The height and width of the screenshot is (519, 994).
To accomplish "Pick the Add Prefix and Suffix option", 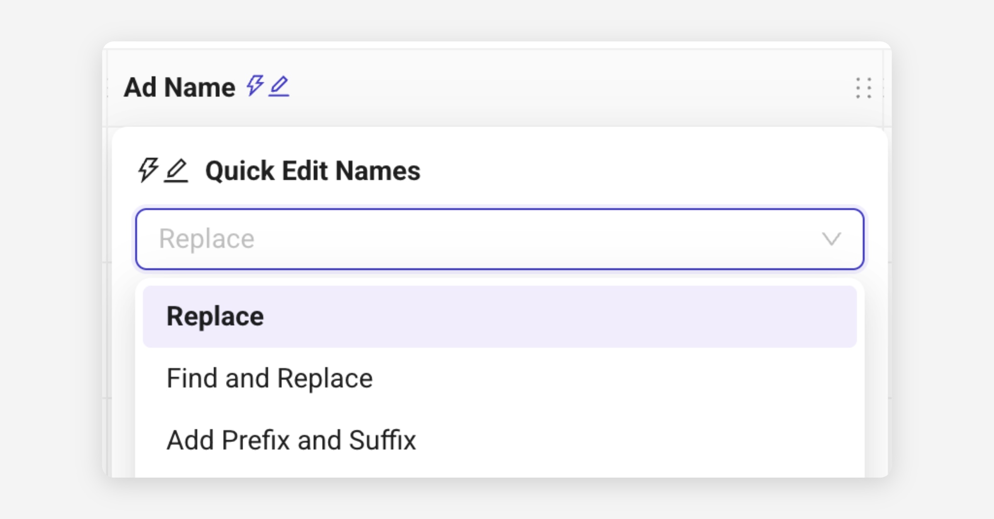I will pyautogui.click(x=291, y=440).
